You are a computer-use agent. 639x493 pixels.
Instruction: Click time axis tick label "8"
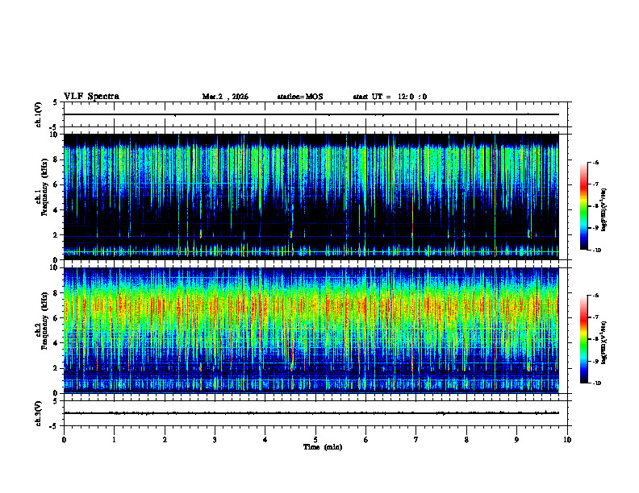pyautogui.click(x=466, y=440)
